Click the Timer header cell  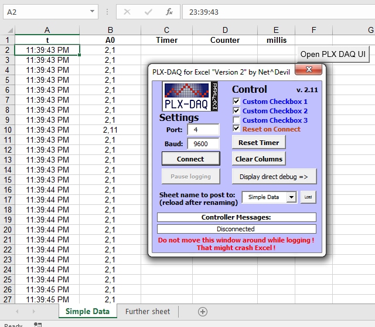pos(166,40)
